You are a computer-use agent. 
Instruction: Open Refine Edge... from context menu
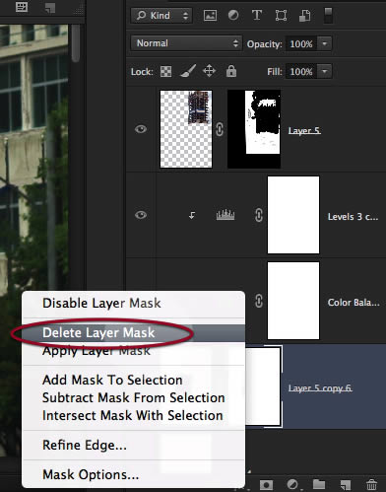pos(133,445)
